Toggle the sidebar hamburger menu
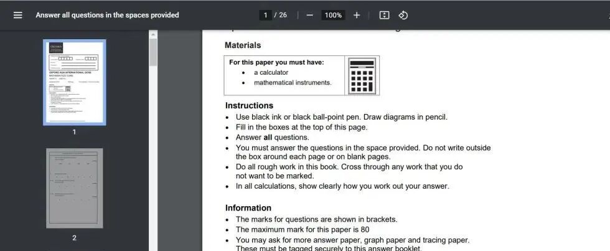 18,15
